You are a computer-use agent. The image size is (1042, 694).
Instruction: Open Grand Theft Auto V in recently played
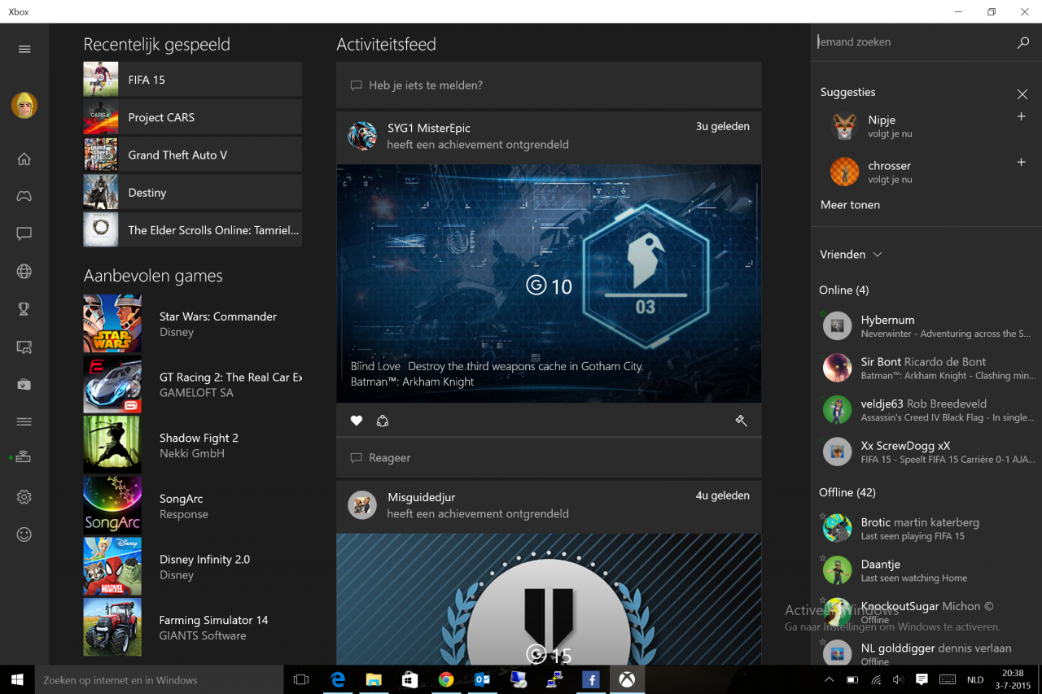pyautogui.click(x=192, y=155)
